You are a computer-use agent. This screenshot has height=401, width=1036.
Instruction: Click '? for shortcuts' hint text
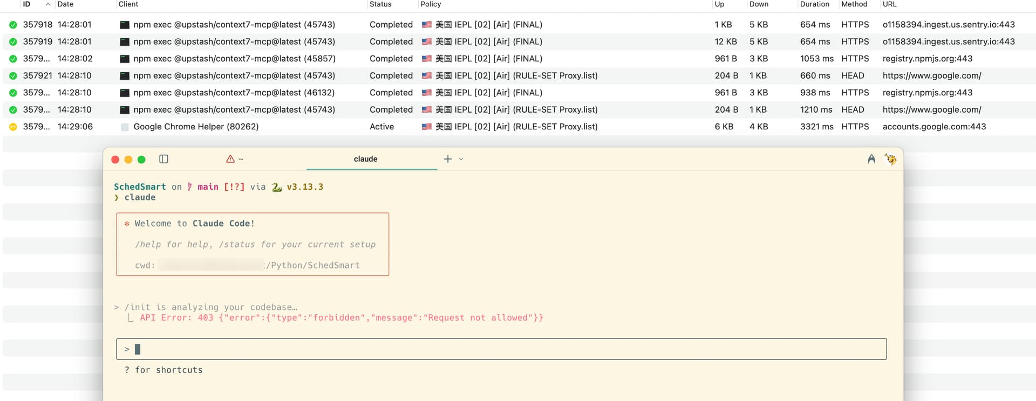pyautogui.click(x=163, y=370)
